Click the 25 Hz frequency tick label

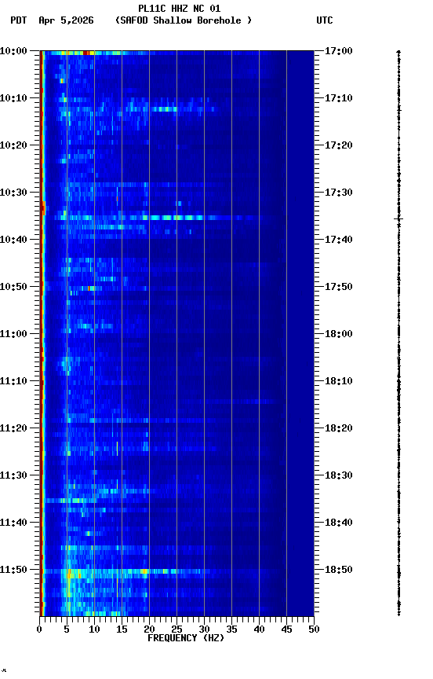[x=176, y=629]
